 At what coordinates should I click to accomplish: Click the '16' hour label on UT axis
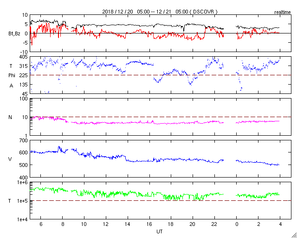click(x=149, y=225)
